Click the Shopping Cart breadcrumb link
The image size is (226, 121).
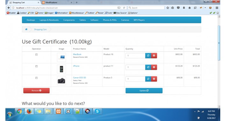[x=40, y=29]
